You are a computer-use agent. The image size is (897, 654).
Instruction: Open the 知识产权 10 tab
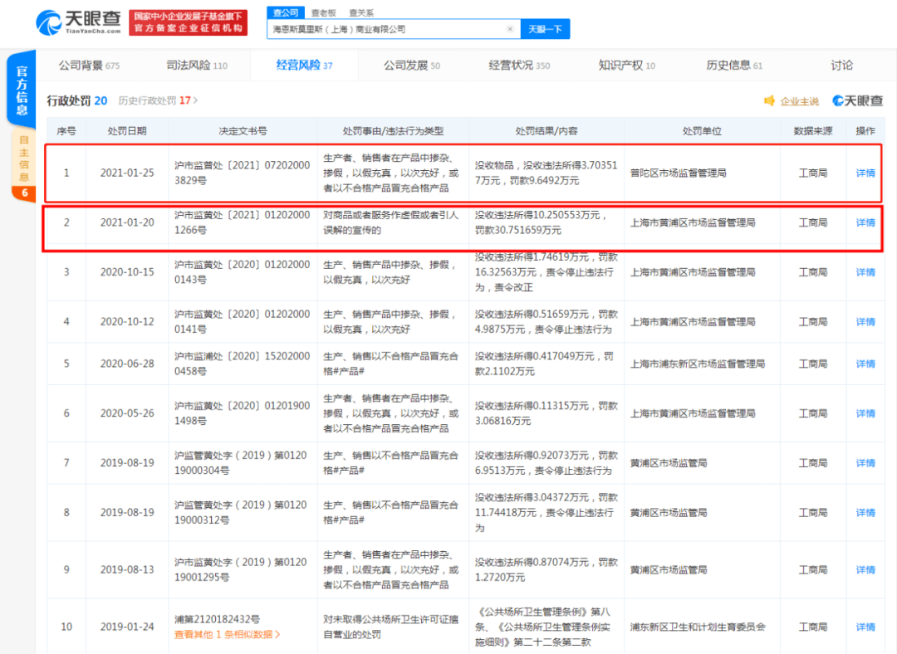click(627, 66)
